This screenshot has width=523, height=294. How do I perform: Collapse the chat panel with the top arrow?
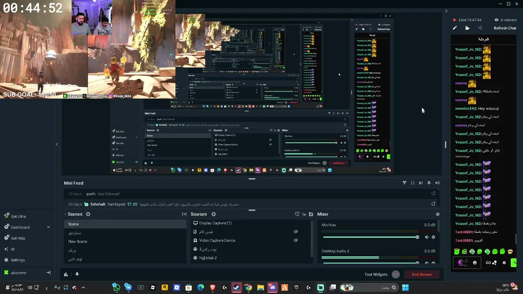[x=446, y=11]
